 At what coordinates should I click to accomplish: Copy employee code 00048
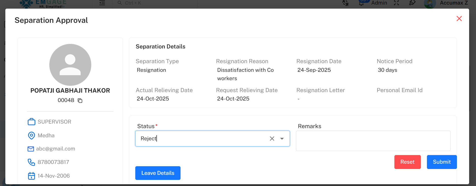(x=80, y=101)
